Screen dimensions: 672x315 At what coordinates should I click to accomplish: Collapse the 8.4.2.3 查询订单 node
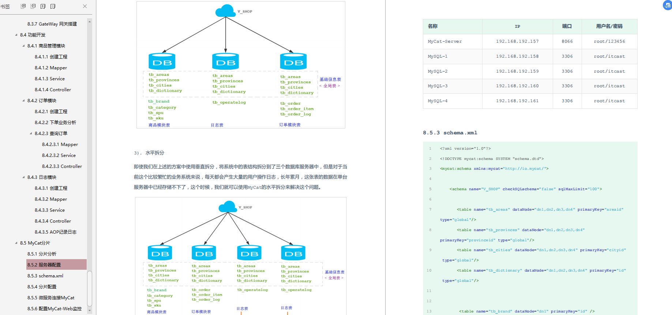coord(31,133)
